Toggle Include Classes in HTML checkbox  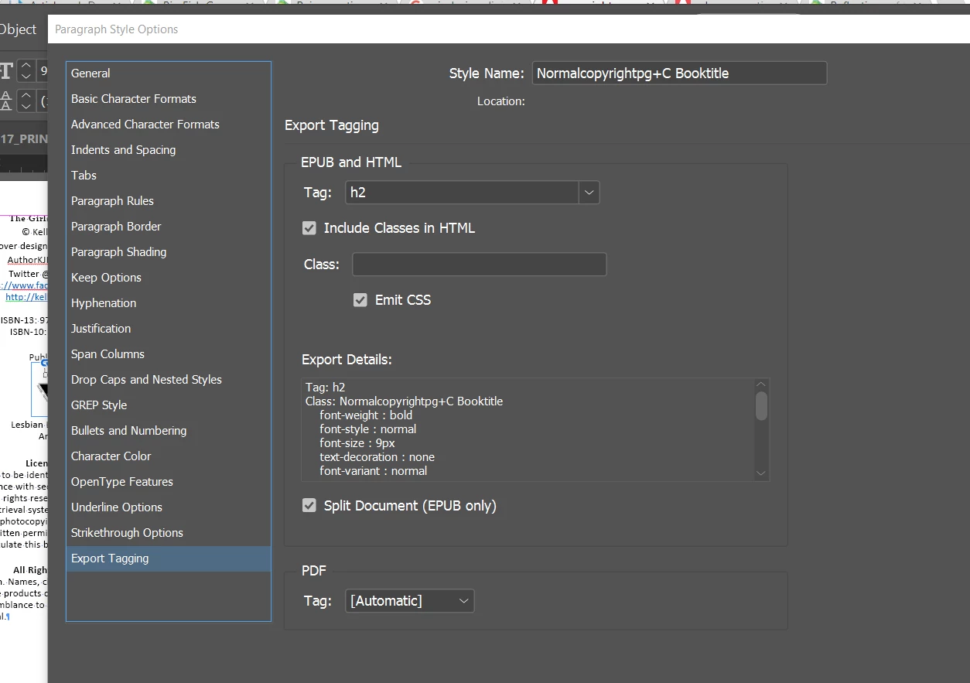pos(309,228)
